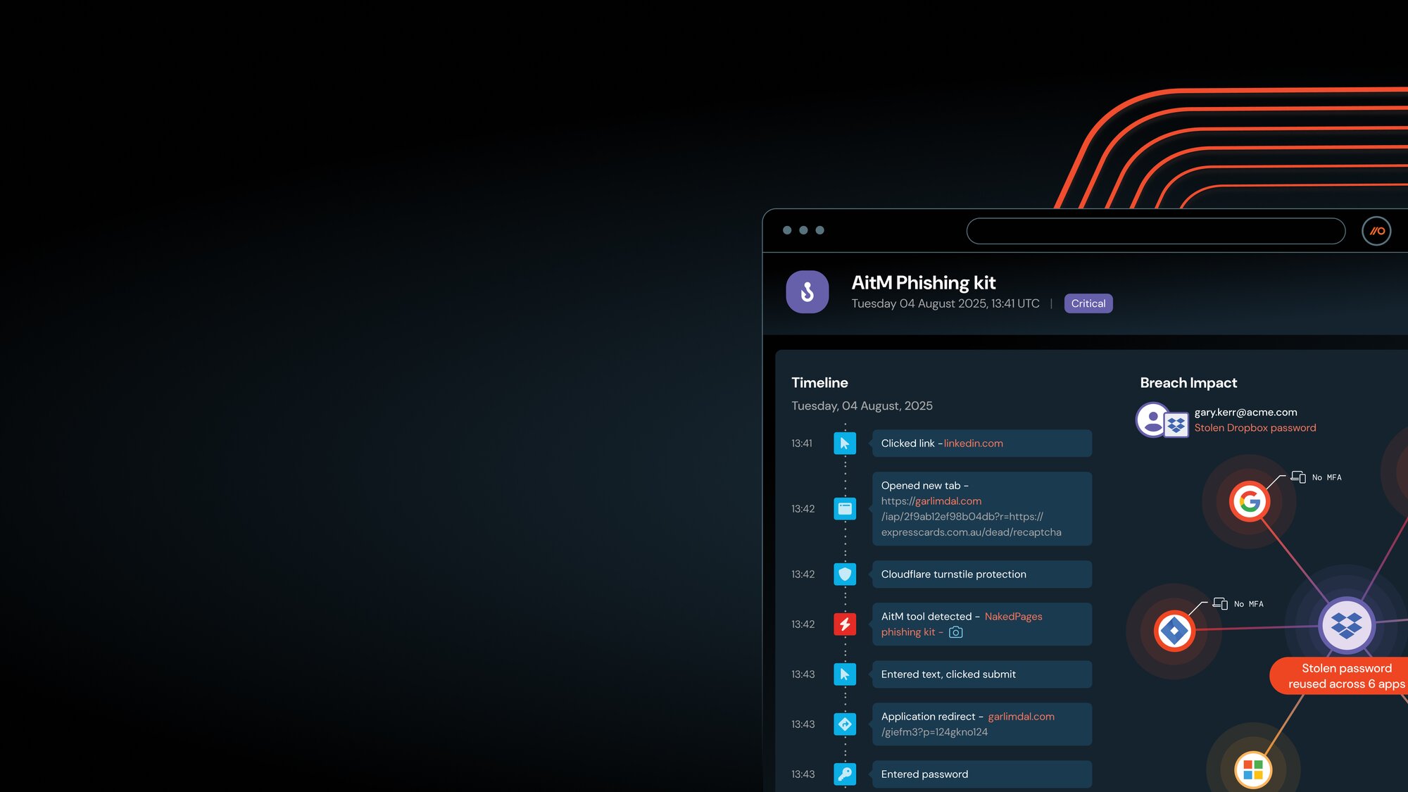
Task: Click the small Dropbox badge beside the avatar
Action: coord(1176,425)
